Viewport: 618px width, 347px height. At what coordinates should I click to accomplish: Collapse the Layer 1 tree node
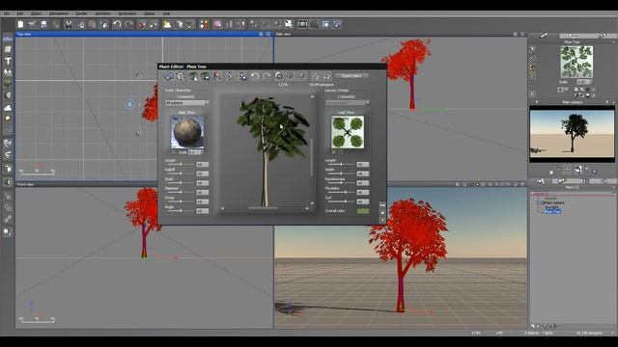(533, 194)
